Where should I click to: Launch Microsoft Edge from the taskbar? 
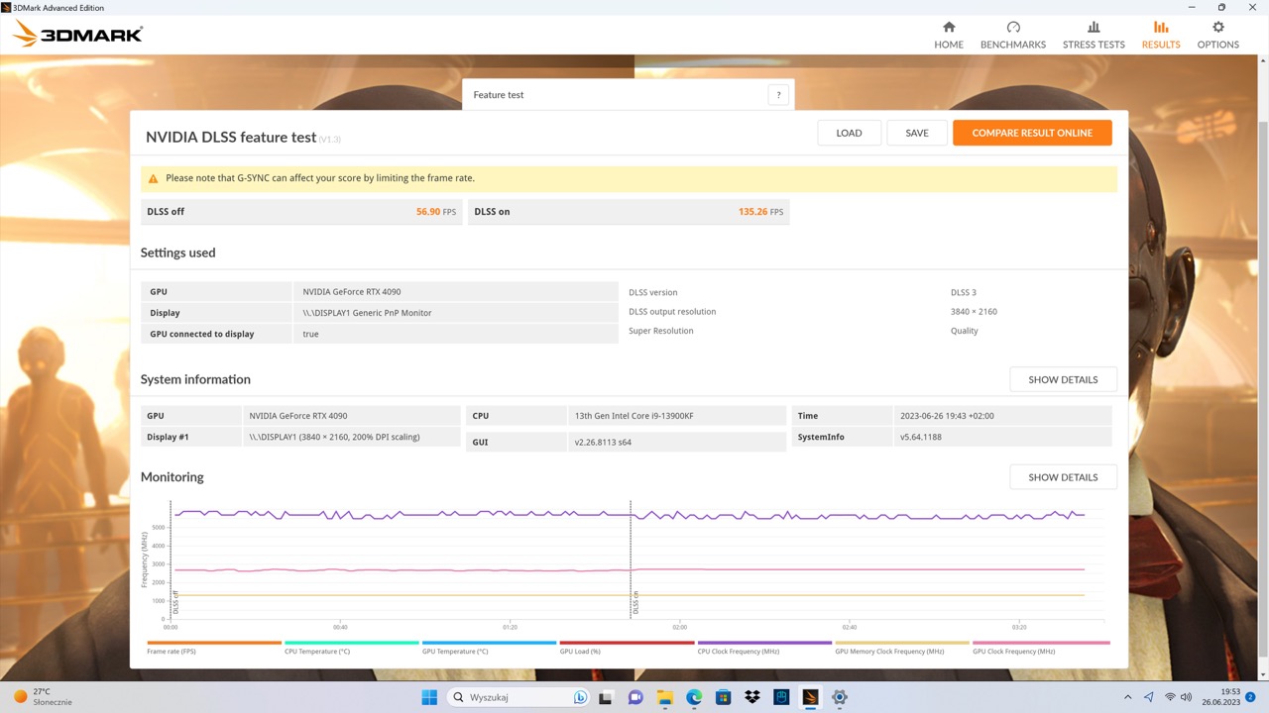click(694, 697)
